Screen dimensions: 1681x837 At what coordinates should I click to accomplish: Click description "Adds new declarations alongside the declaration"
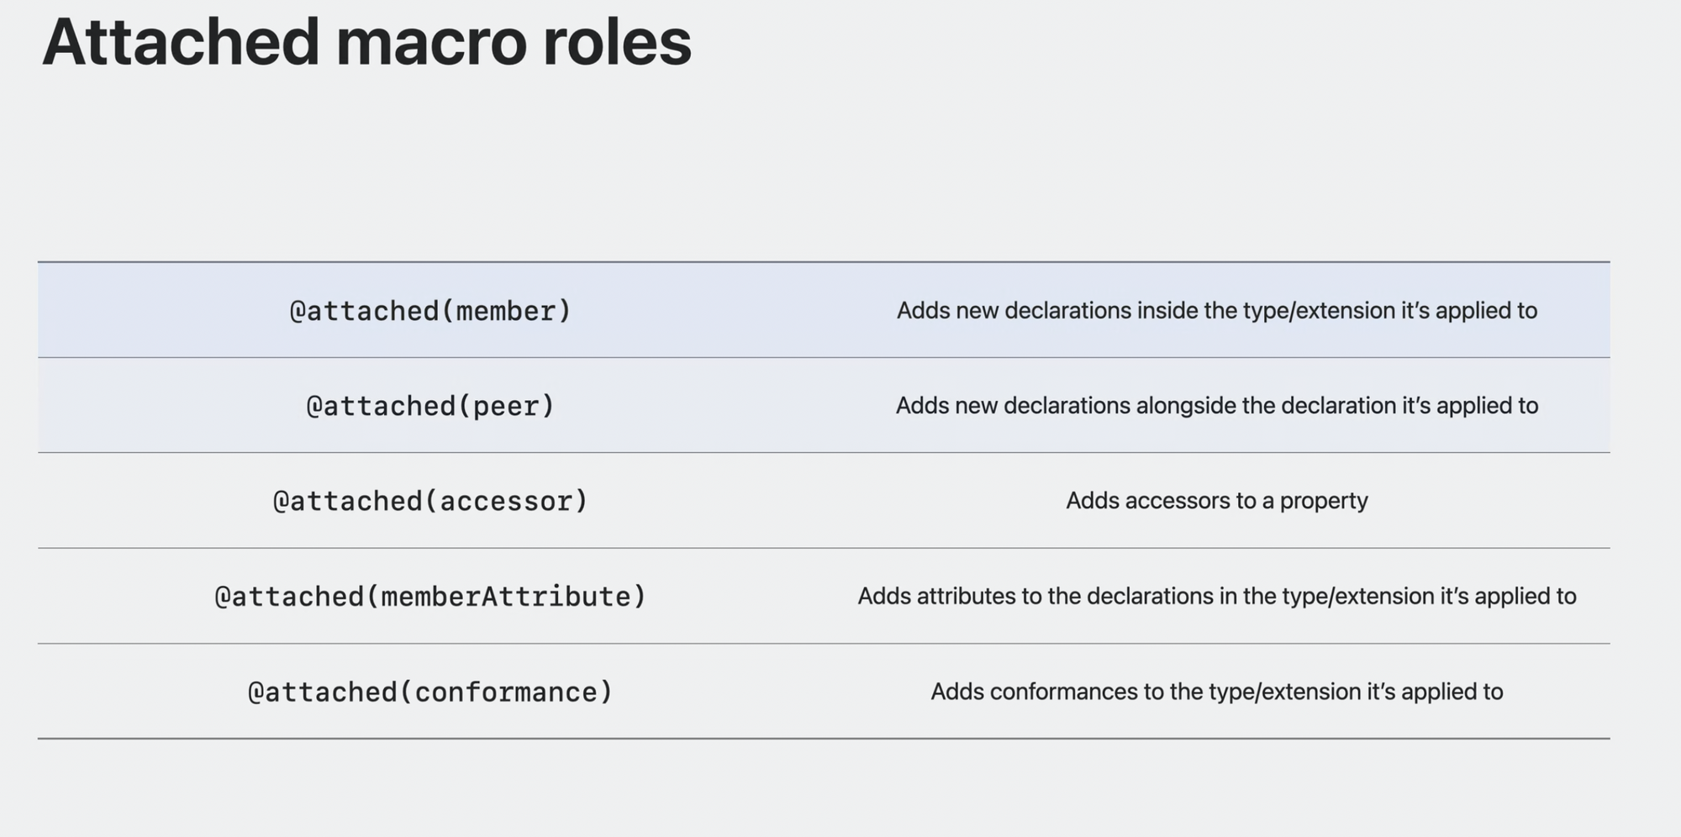click(1216, 406)
